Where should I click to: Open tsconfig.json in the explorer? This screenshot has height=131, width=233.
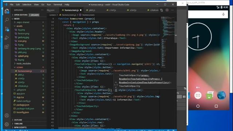click(23, 112)
